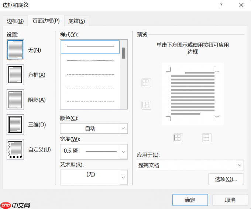Viewport: 251px width, 209px height.
Task: Click the 无(N) setting label
Action: (x=34, y=50)
